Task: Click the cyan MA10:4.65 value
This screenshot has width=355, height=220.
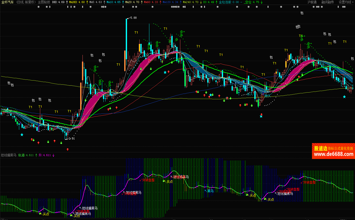Action: (x=113, y=2)
